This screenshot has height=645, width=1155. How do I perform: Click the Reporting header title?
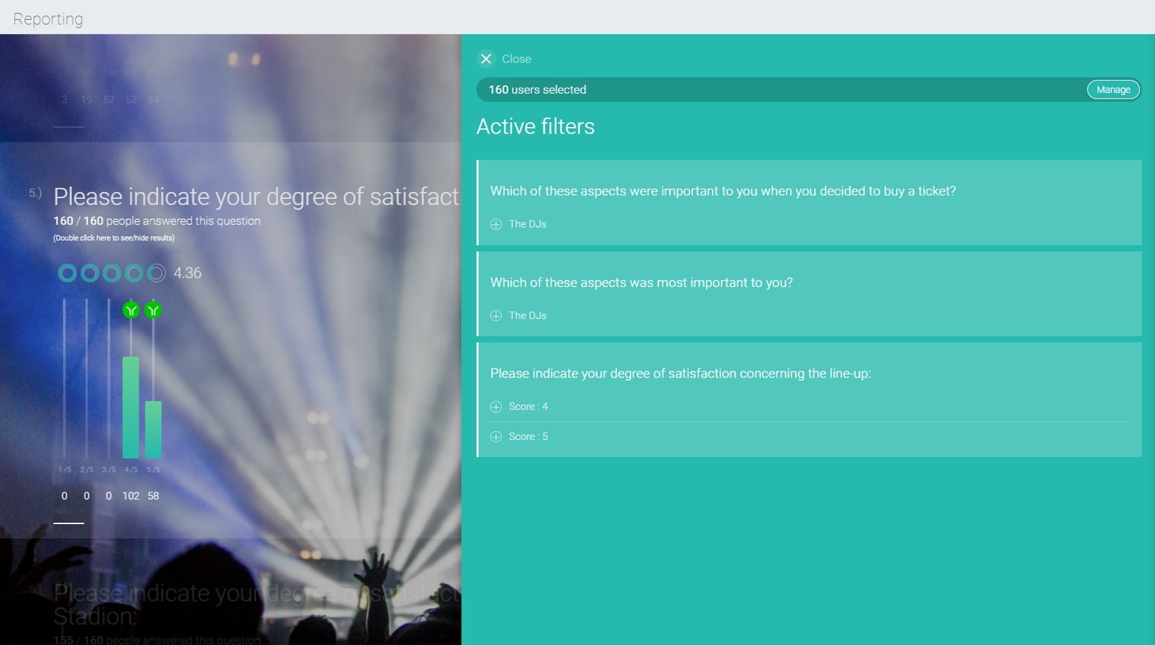point(48,19)
